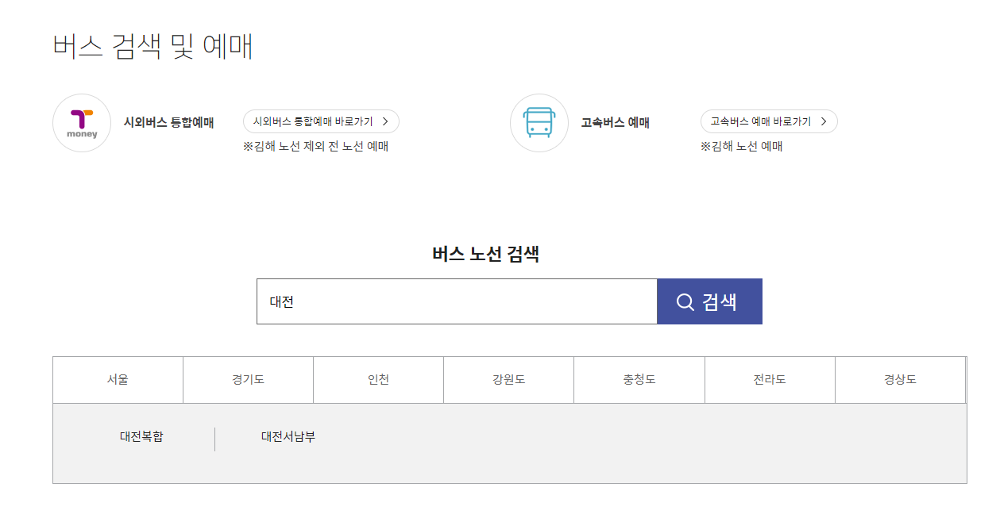Select the 강원도 region tab
1000x514 pixels.
click(508, 380)
